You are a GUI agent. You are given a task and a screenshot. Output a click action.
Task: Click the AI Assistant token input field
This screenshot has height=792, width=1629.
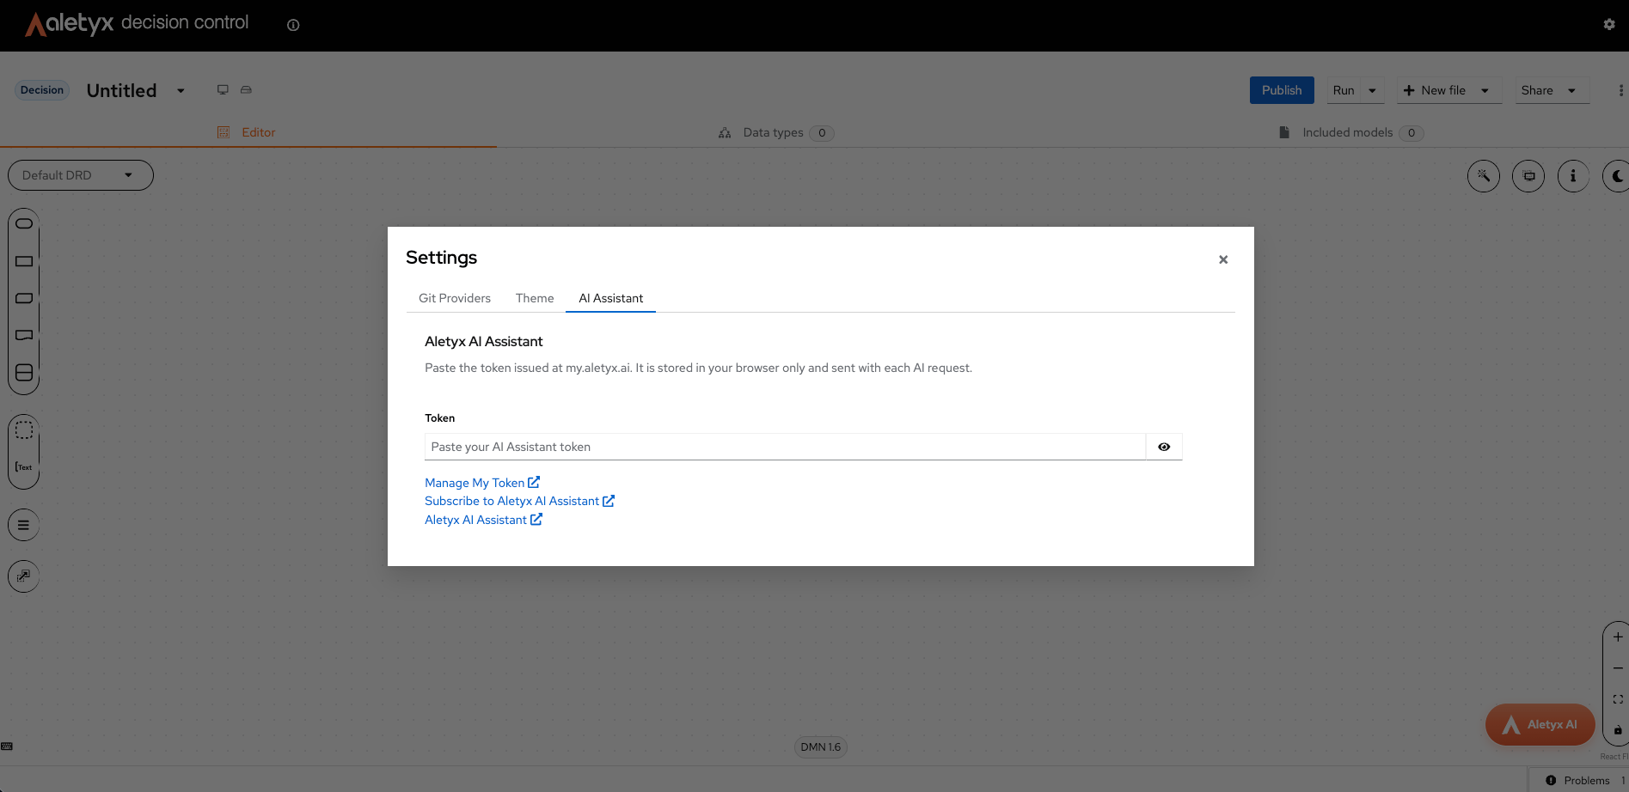(x=785, y=447)
